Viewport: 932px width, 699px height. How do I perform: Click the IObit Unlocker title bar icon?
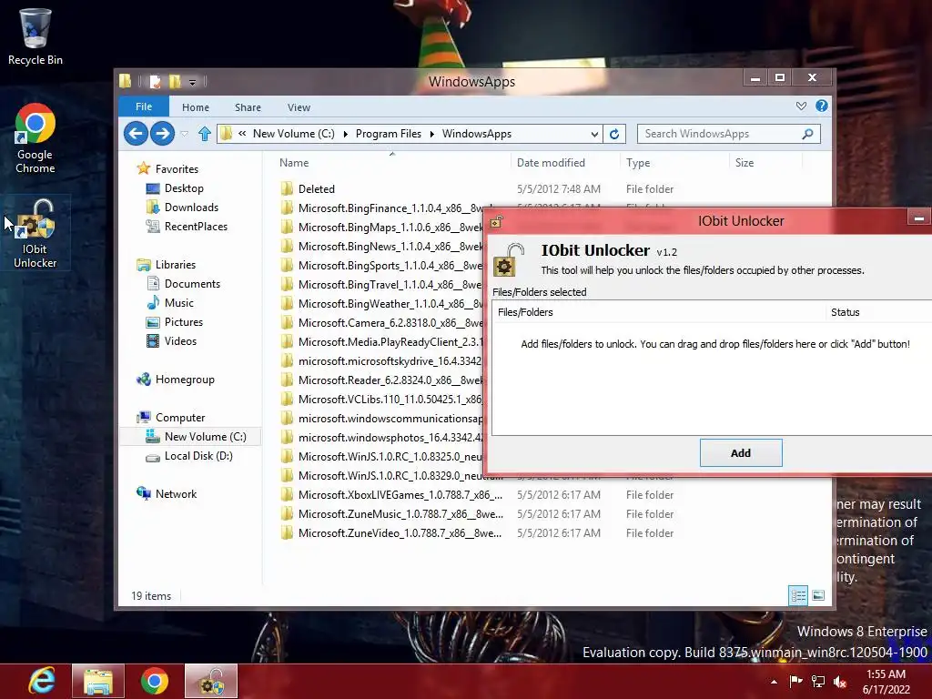[x=496, y=222]
